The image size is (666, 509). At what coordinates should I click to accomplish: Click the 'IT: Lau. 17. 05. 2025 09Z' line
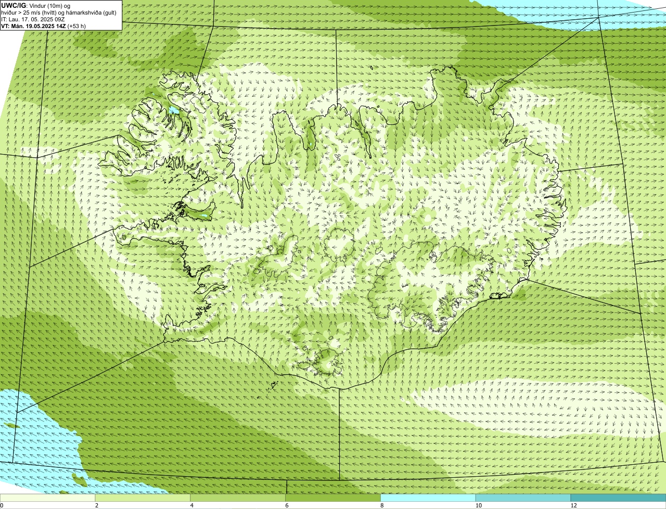pos(33,19)
